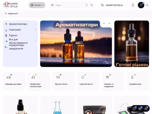
Task: Select the Швидка доставка label
Action: click(x=13, y=84)
